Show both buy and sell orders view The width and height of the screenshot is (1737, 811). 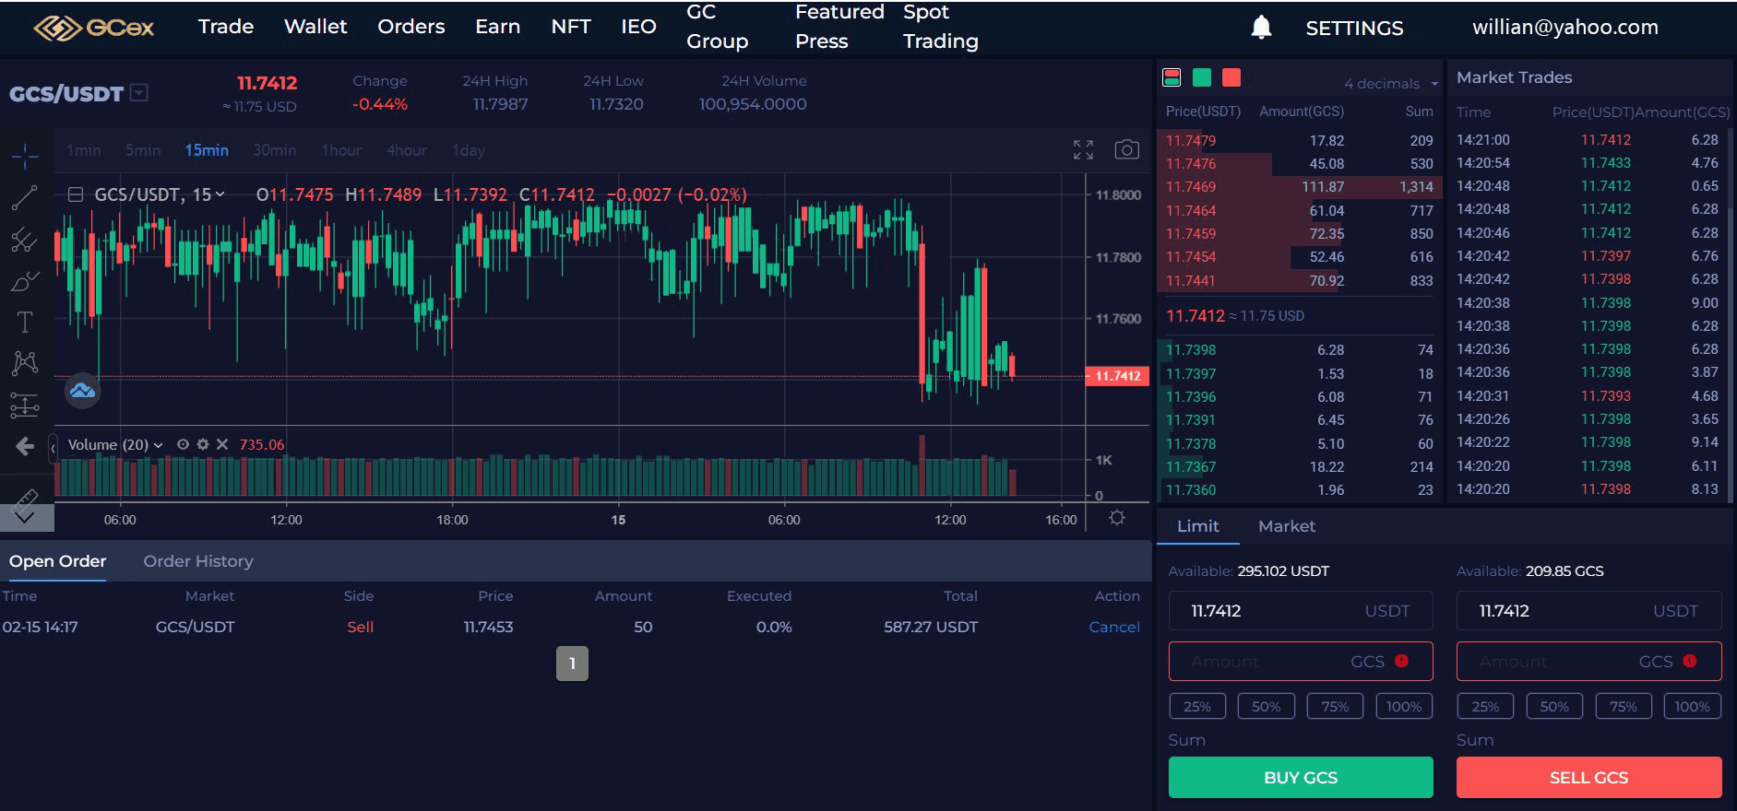coord(1172,77)
